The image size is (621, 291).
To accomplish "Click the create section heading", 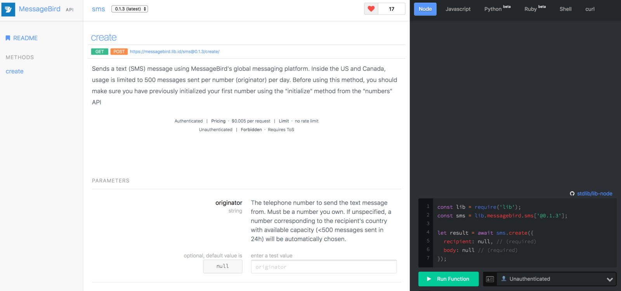I will [x=104, y=38].
